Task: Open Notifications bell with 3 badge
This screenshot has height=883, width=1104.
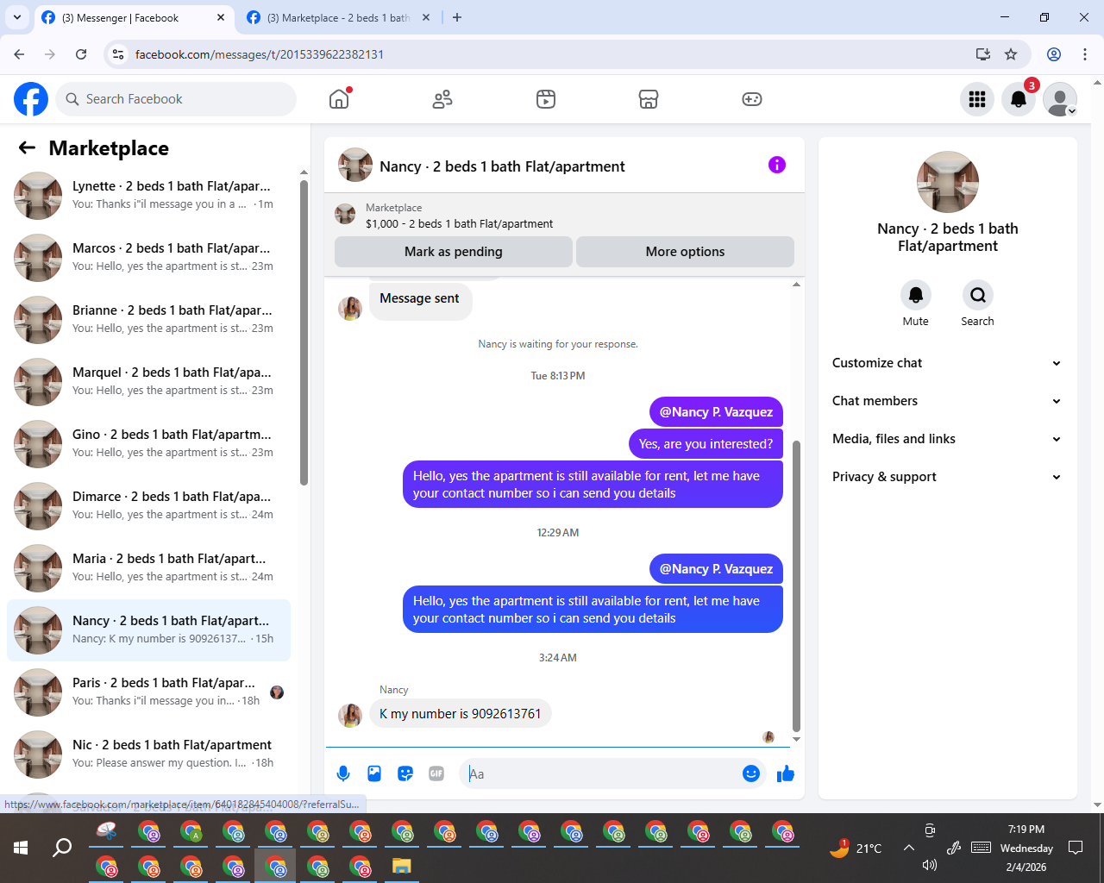Action: point(1019,99)
